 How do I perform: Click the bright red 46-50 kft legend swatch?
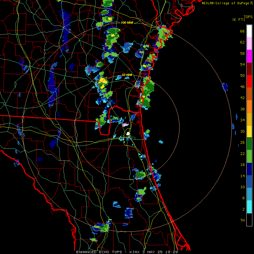[x=249, y=81]
